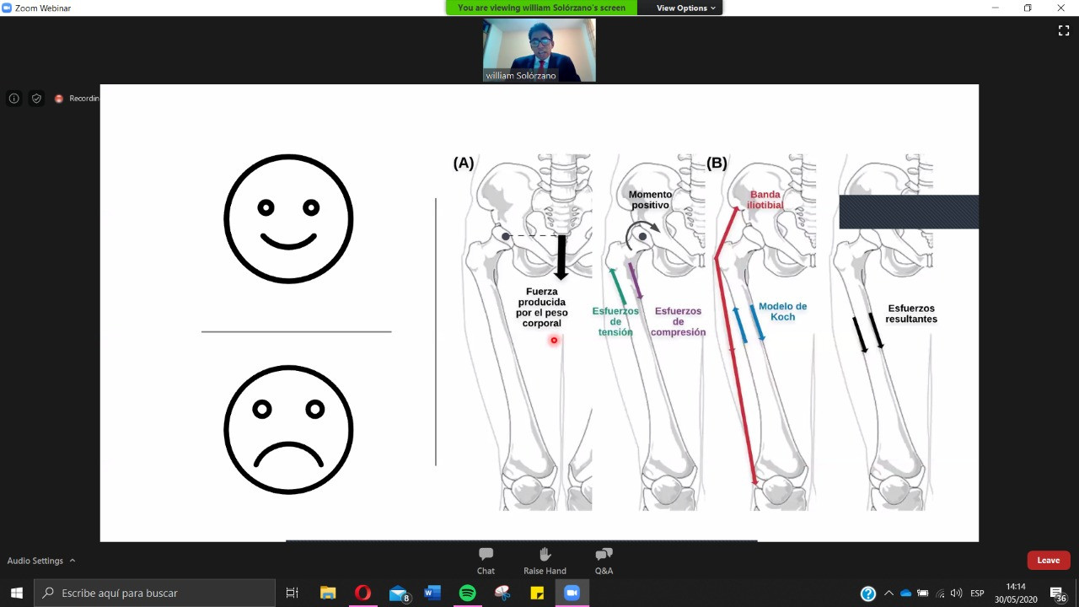Click the meeting information icon
The height and width of the screenshot is (607, 1079).
14,99
